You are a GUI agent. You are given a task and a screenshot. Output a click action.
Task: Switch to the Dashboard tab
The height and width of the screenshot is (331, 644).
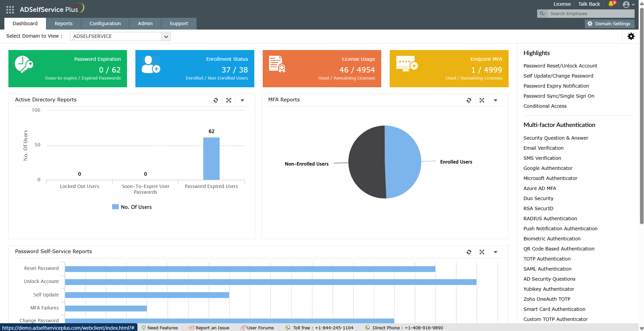tap(25, 23)
